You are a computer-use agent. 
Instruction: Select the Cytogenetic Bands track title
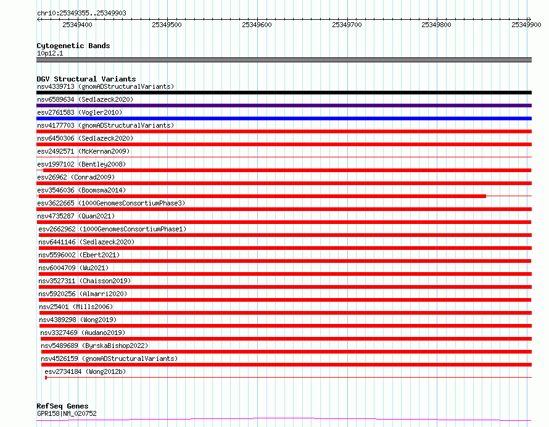click(73, 46)
